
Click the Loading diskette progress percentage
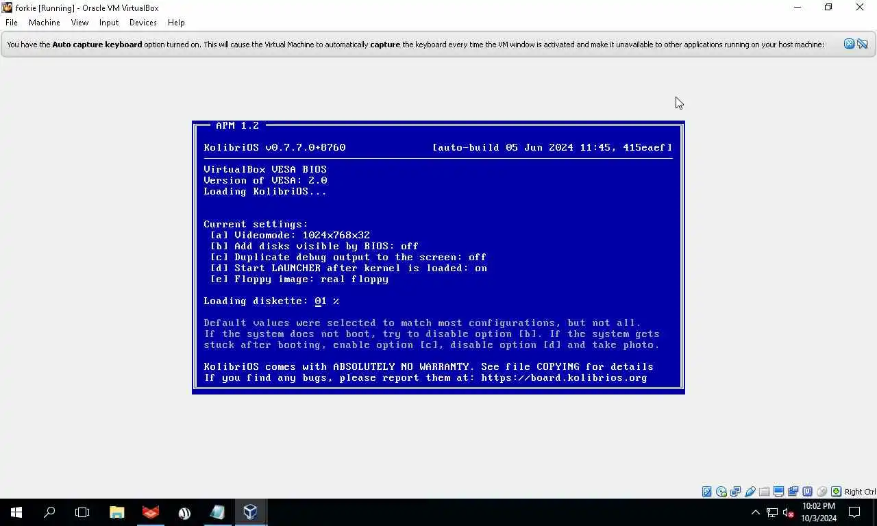[x=327, y=301]
